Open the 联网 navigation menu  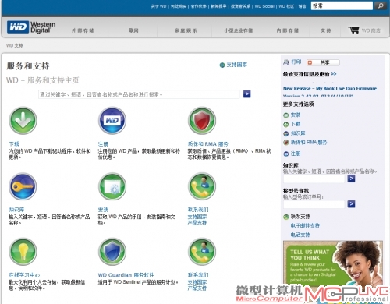pyautogui.click(x=133, y=30)
